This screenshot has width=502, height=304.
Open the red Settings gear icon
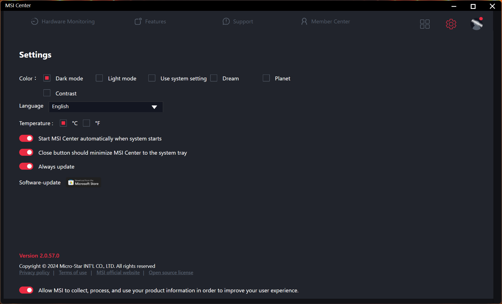point(451,24)
